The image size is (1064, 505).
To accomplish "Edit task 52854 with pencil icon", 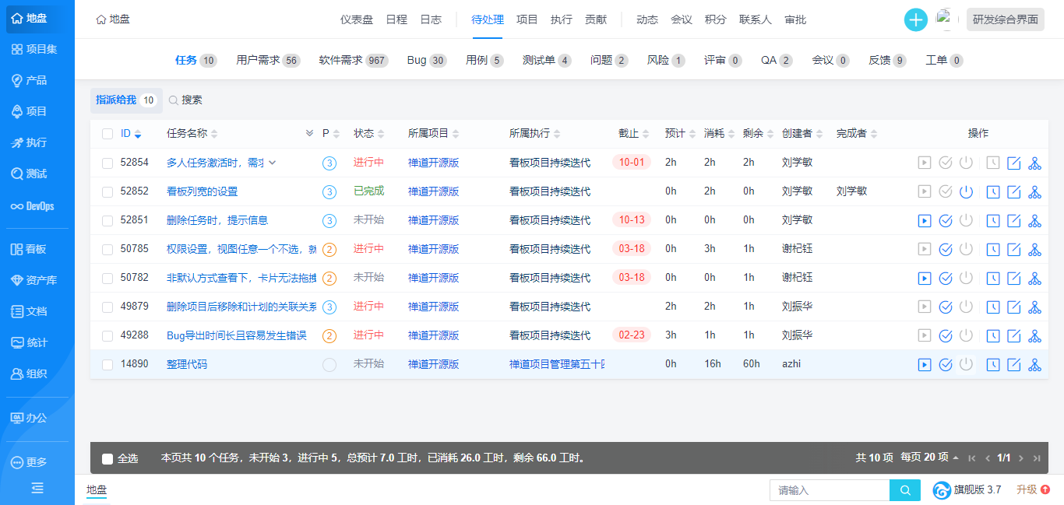I will click(x=1014, y=163).
